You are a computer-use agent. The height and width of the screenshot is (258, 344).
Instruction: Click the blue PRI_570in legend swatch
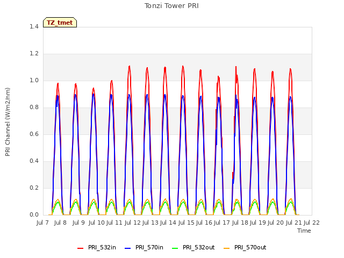coord(128,248)
